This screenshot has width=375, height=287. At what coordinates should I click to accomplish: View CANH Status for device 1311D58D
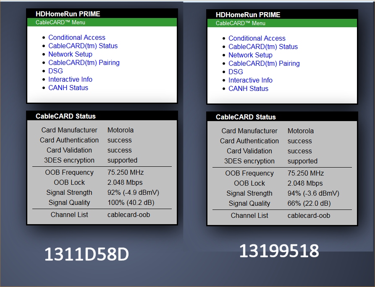68,88
